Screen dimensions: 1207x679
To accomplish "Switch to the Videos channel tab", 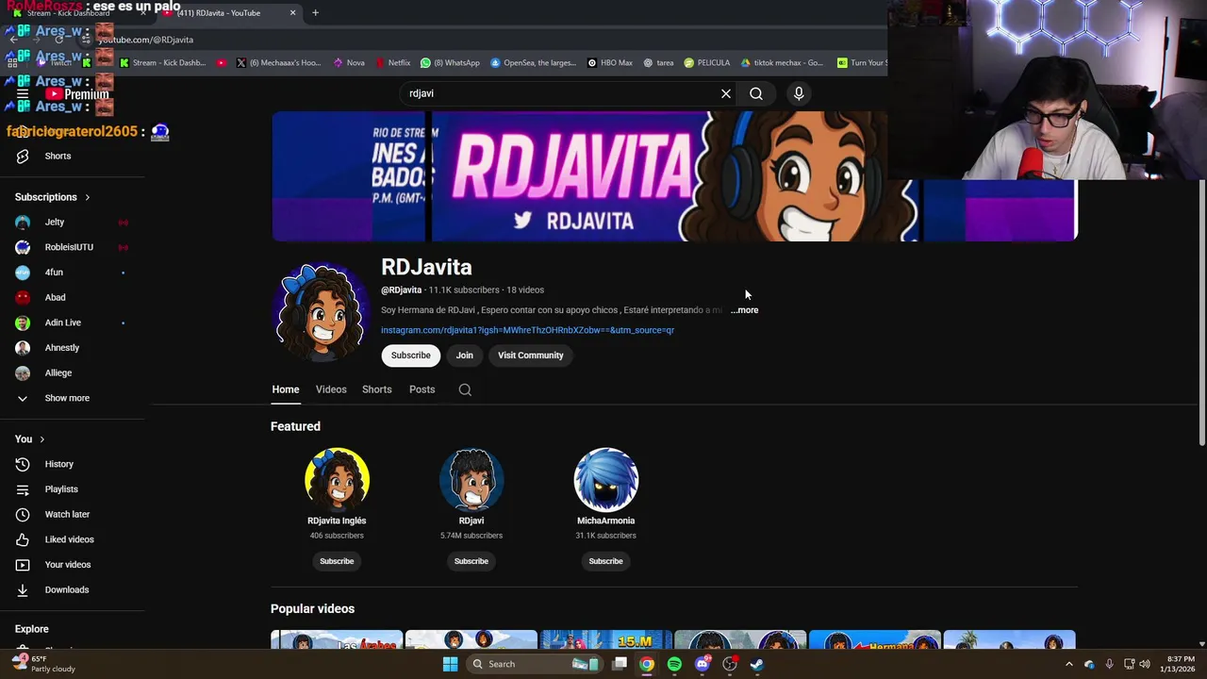I will [331, 389].
